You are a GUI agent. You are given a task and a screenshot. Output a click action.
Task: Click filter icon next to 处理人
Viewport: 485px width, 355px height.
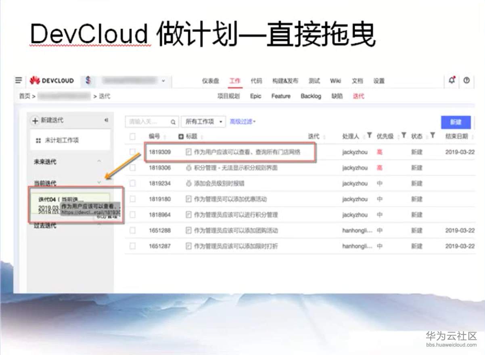coord(369,136)
